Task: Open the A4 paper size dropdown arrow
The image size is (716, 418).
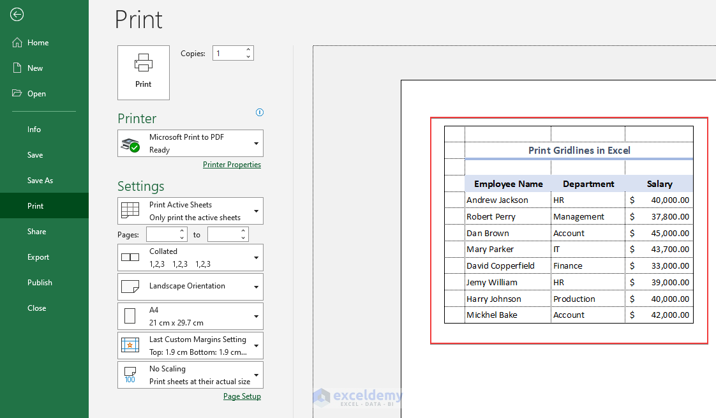Action: click(x=256, y=316)
